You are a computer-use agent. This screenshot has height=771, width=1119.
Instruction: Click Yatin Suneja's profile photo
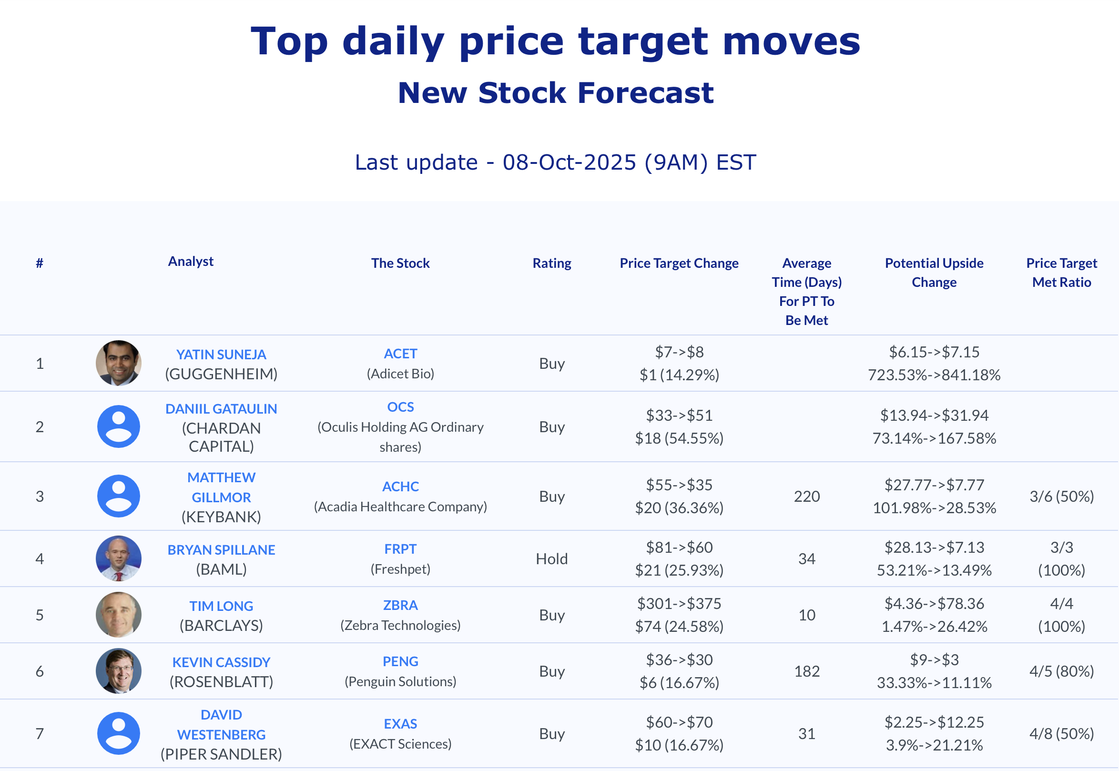point(118,363)
